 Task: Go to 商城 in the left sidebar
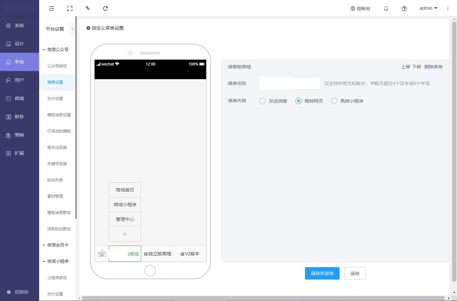click(19, 98)
